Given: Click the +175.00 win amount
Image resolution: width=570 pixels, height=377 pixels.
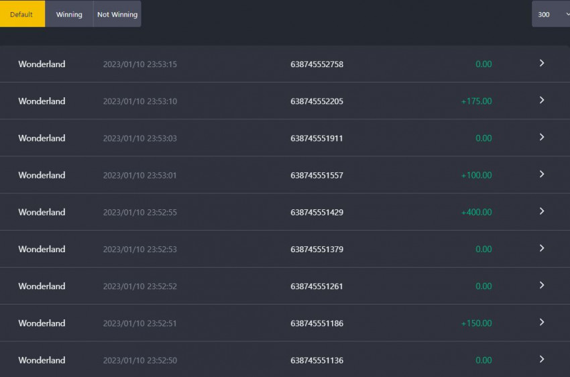Looking at the screenshot, I should point(476,101).
